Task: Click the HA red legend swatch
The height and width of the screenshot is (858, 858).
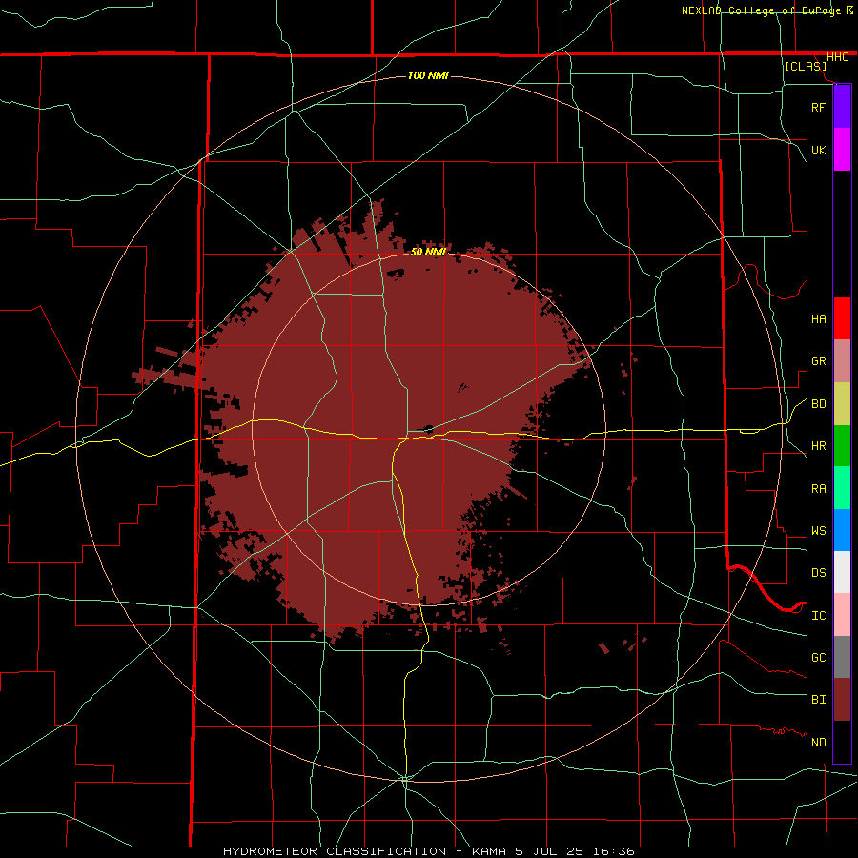Action: [842, 318]
